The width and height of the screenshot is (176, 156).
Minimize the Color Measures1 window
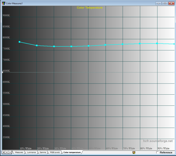tap(158, 3)
